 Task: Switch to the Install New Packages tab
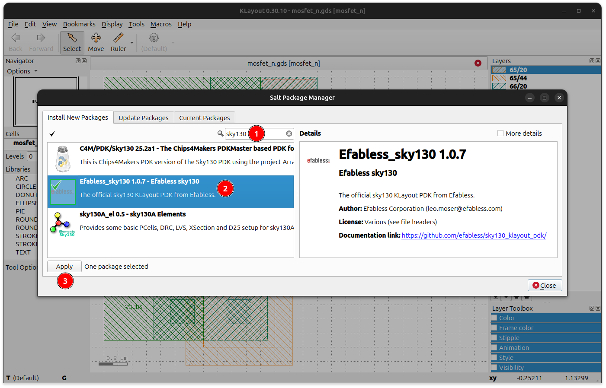pos(78,118)
